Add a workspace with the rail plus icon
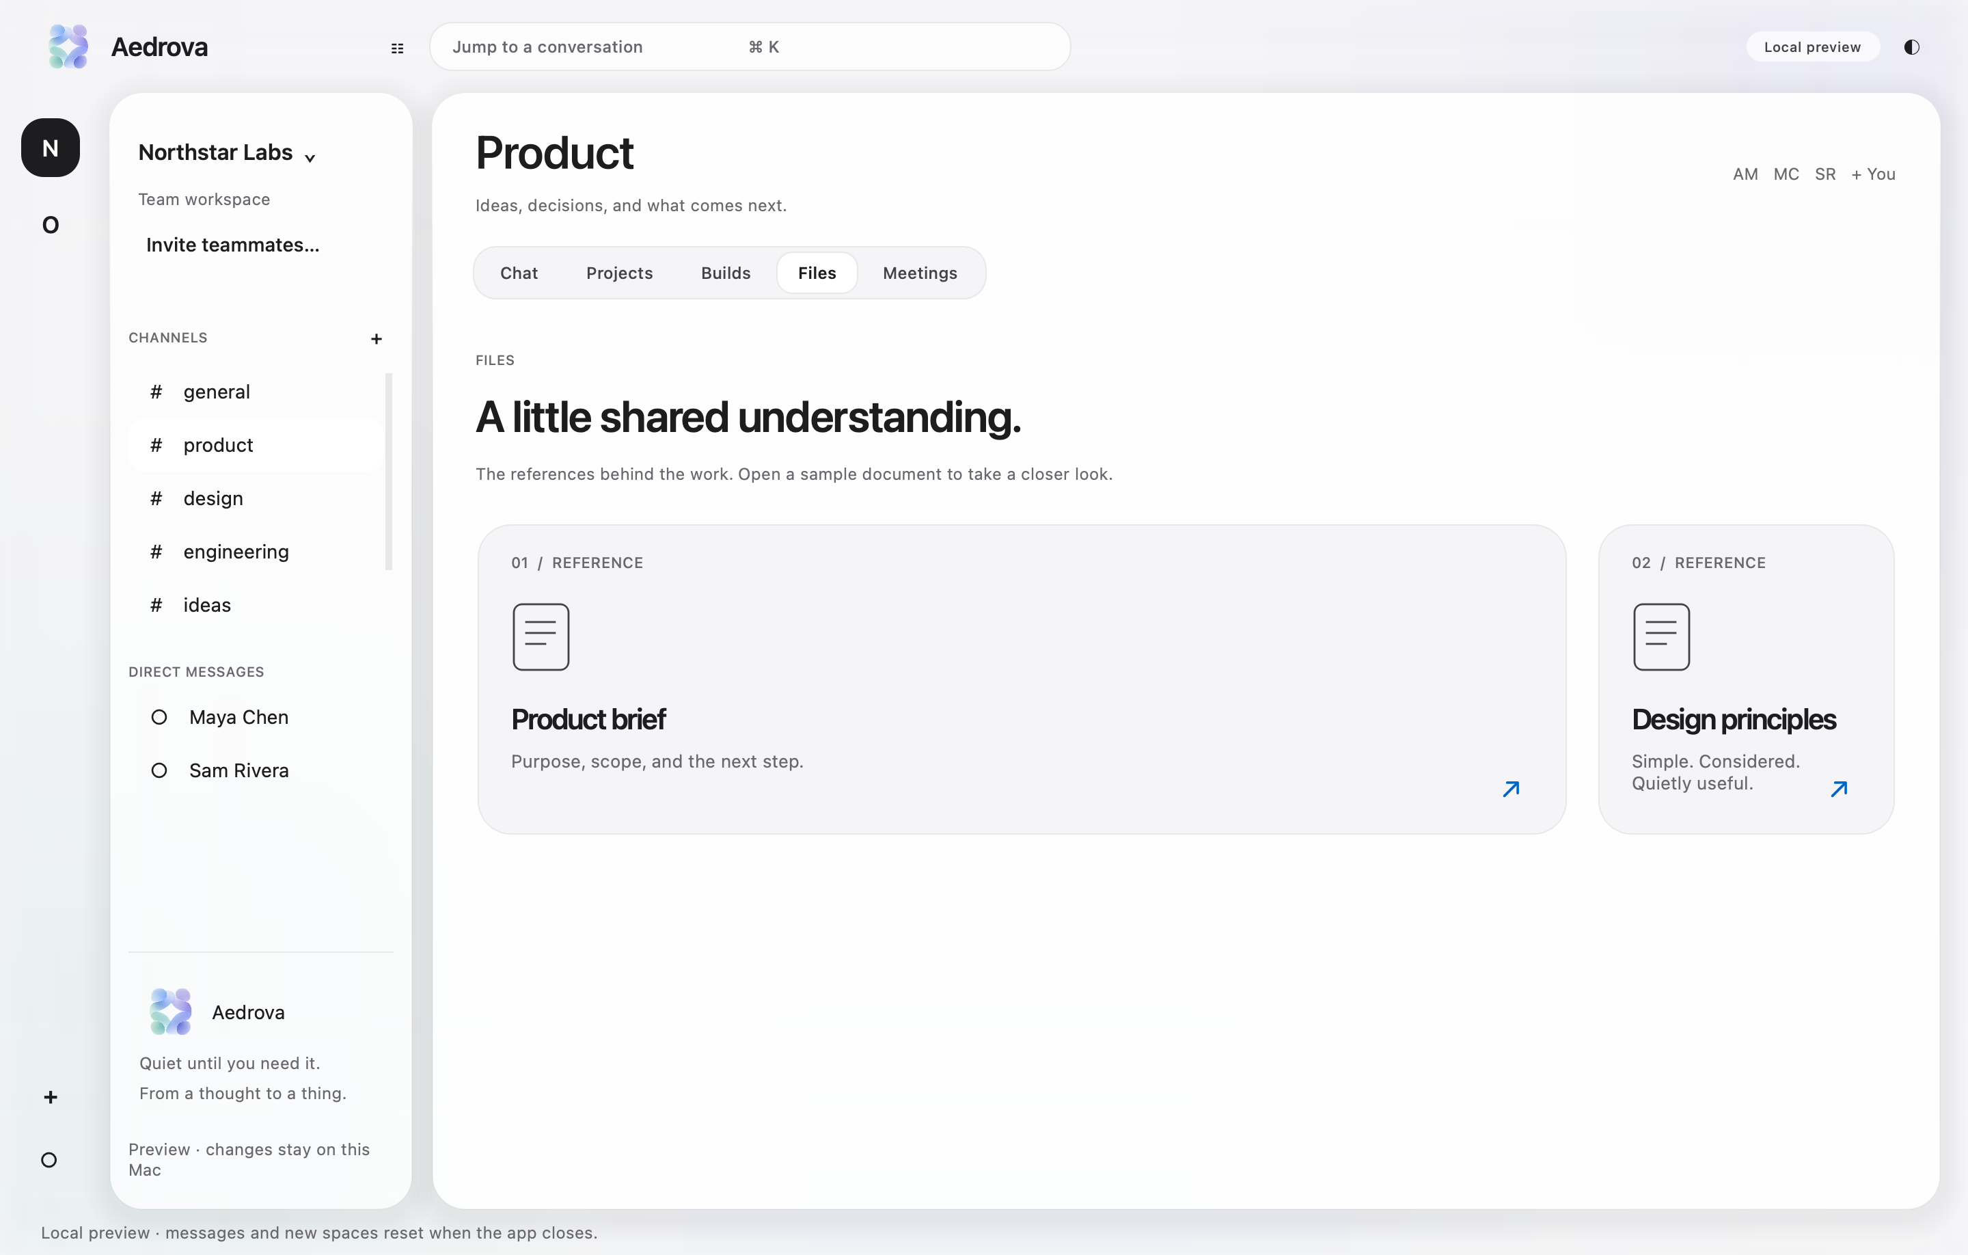This screenshot has height=1255, width=1968. coord(51,1097)
